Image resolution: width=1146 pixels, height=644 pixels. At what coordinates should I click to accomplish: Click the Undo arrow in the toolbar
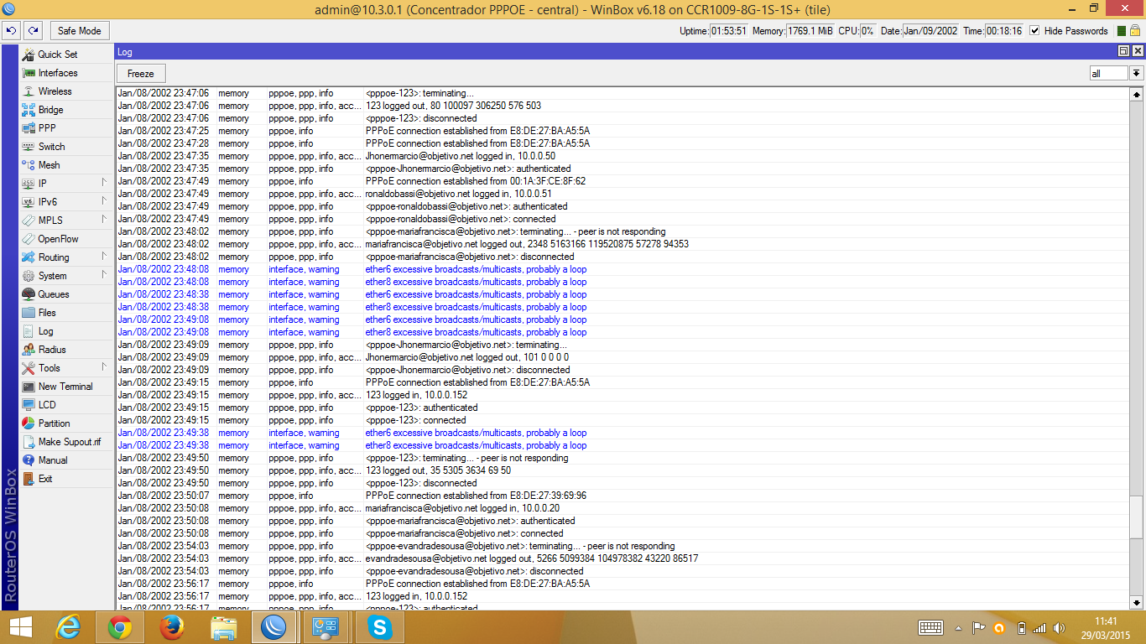click(x=11, y=31)
